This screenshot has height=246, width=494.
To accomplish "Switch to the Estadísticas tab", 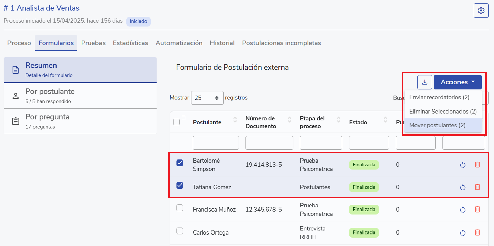I will pos(130,43).
